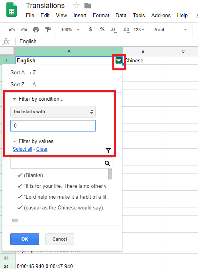Viewport: 198px width, 269px height.
Task: Open the Data menu
Action: [121, 16]
